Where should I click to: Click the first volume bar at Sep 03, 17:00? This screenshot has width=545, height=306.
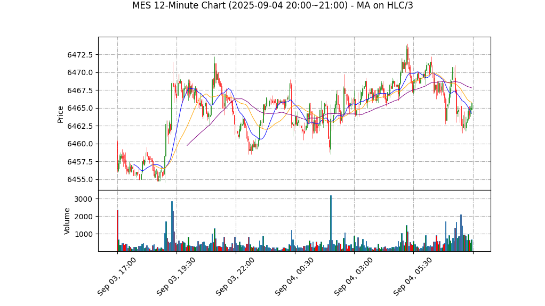point(117,230)
